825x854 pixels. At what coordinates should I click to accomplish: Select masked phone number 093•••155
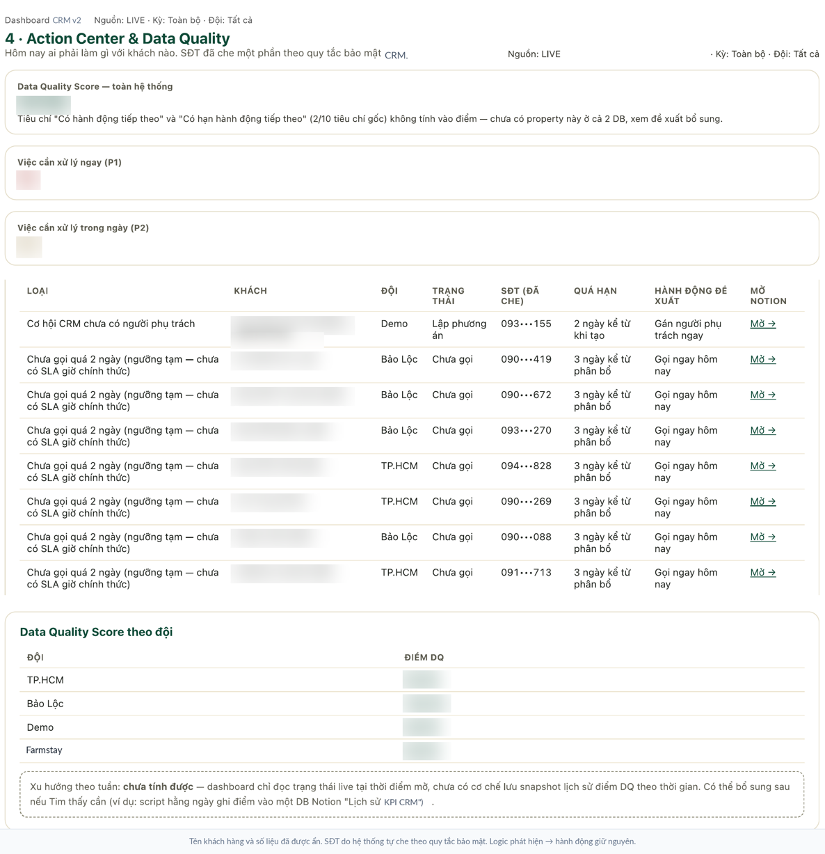tap(526, 324)
